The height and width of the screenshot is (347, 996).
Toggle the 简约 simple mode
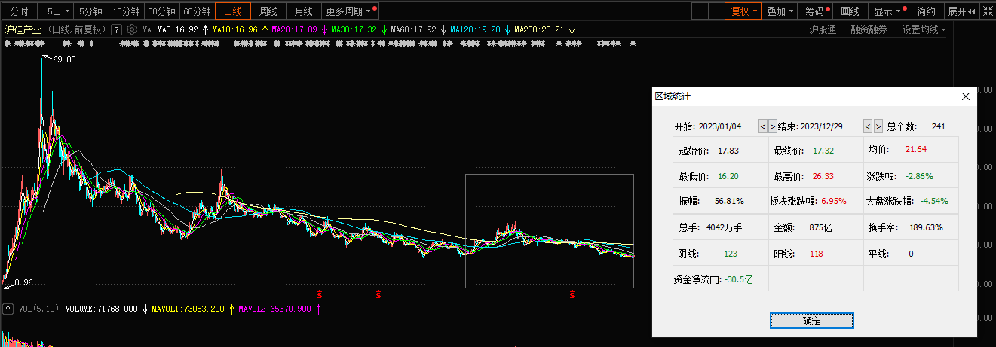pos(927,11)
